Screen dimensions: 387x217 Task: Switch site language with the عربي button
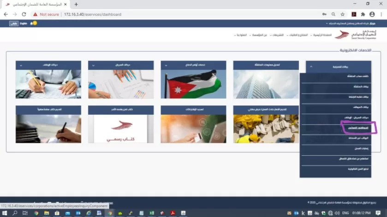pyautogui.click(x=14, y=23)
